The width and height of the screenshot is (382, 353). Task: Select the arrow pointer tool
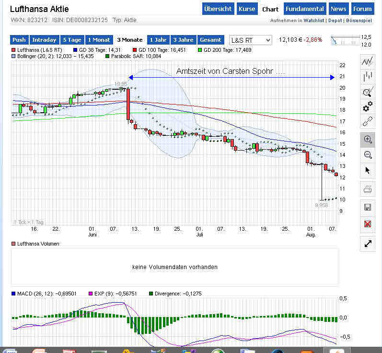368,170
